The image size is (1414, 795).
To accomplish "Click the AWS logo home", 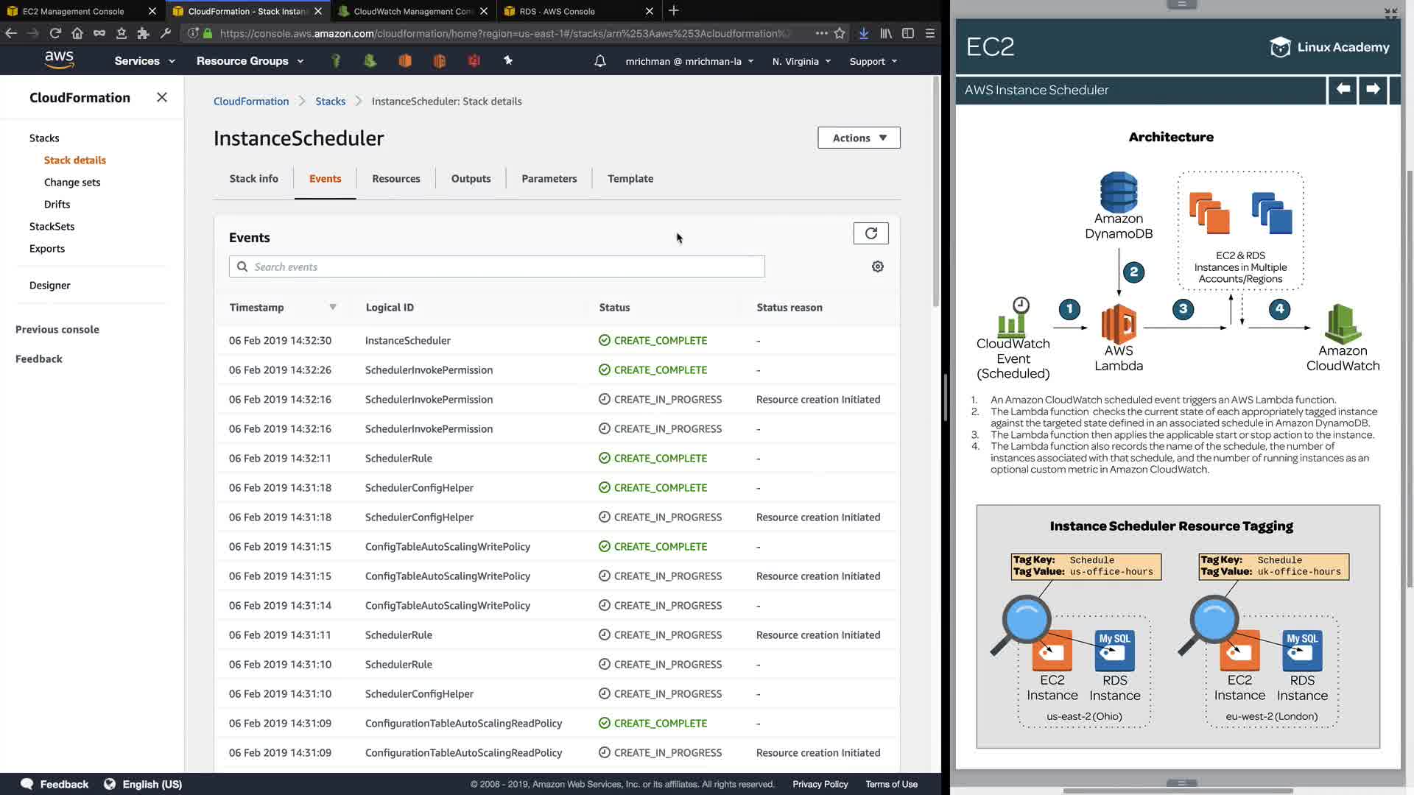I will coord(59,60).
